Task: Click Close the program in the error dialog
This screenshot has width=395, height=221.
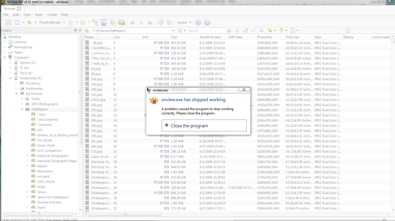Action: 204,126
